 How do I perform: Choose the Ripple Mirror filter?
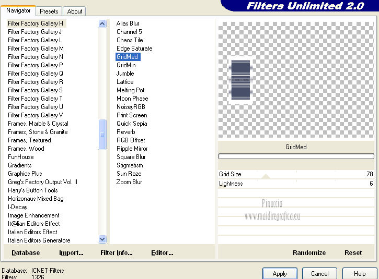pos(132,149)
